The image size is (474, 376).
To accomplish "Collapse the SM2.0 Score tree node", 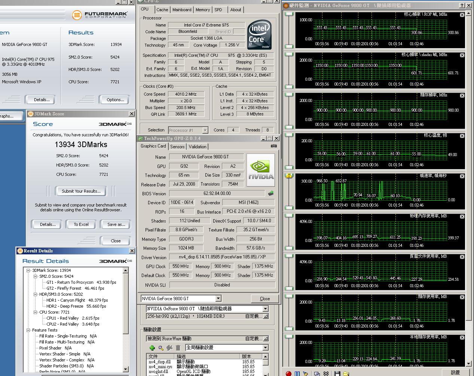I will tap(36, 276).
